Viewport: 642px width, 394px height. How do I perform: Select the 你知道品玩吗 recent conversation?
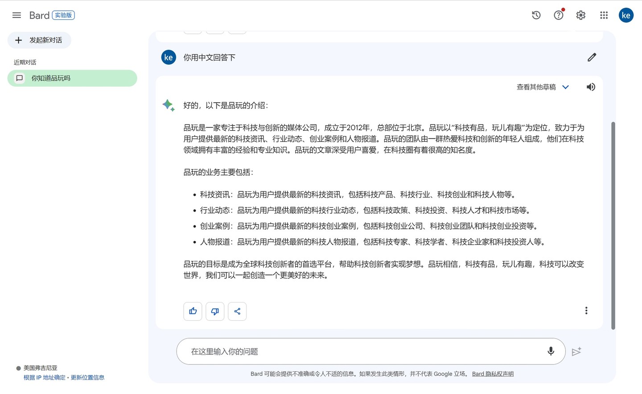[x=72, y=78]
